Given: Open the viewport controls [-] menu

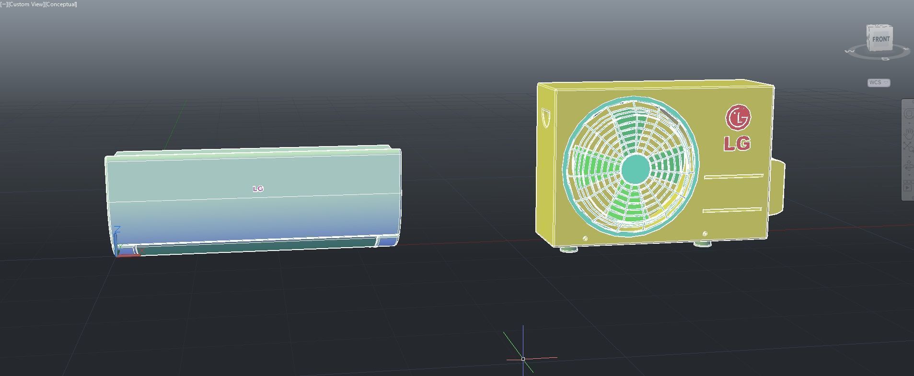Looking at the screenshot, I should click(x=3, y=4).
